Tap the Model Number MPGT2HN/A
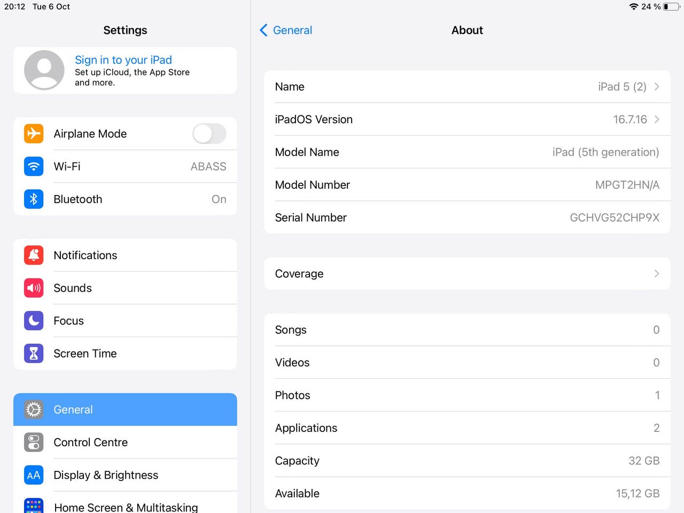The height and width of the screenshot is (513, 684). coord(627,185)
